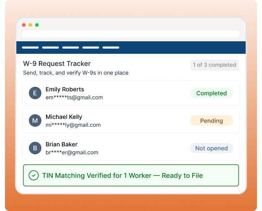
Task: Click the green checkmark circle icon
Action: tap(34, 176)
